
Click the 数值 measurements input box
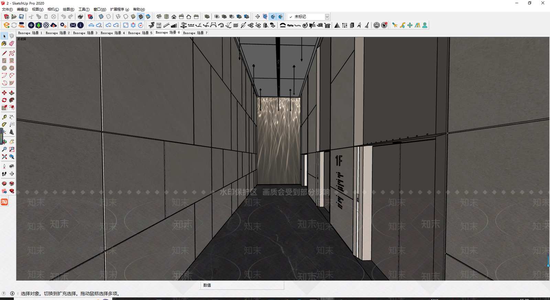point(242,285)
